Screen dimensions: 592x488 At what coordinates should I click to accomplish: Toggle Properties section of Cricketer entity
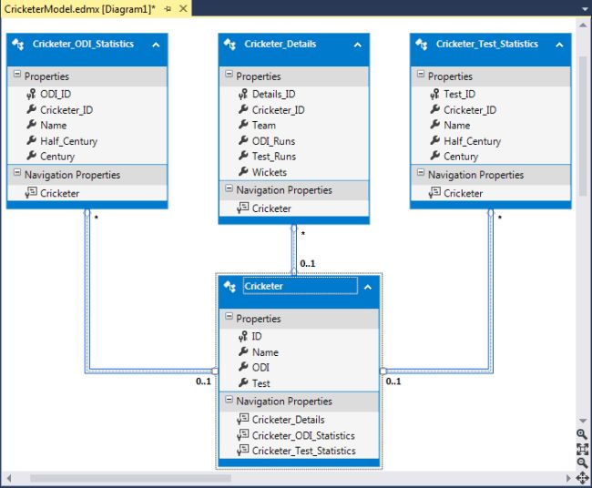[229, 319]
